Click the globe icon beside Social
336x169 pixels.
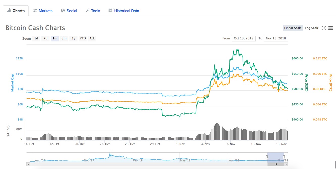[63, 11]
